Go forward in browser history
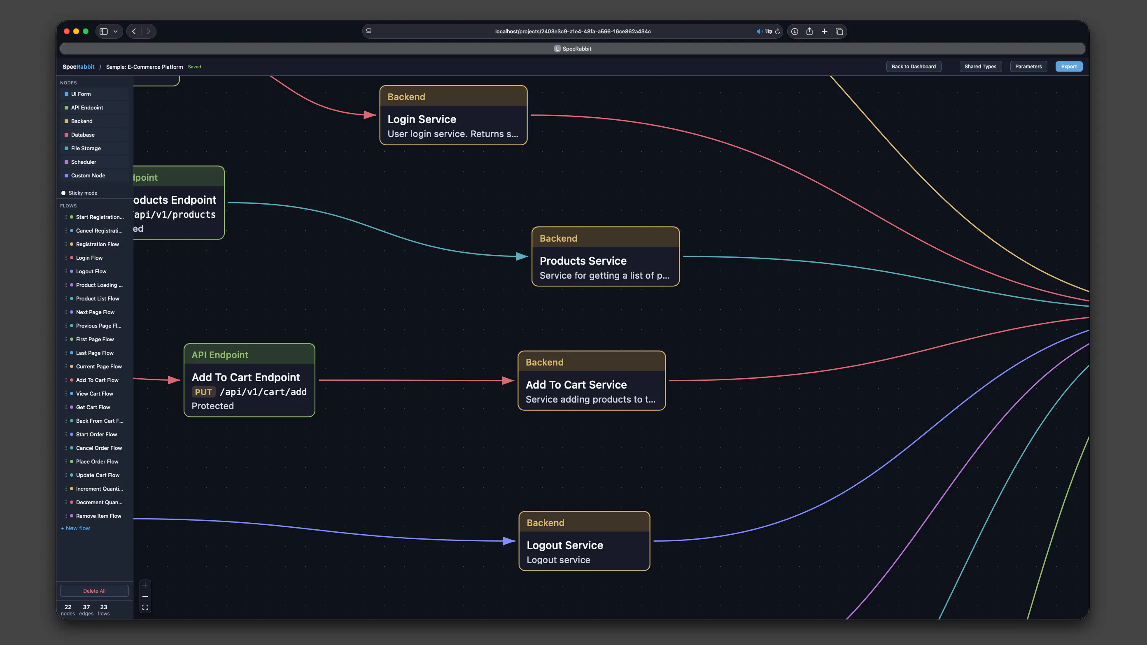1147x645 pixels. pos(149,31)
